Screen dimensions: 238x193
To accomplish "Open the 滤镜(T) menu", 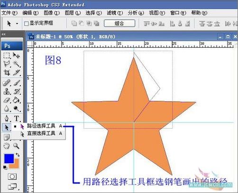I will (115, 13).
